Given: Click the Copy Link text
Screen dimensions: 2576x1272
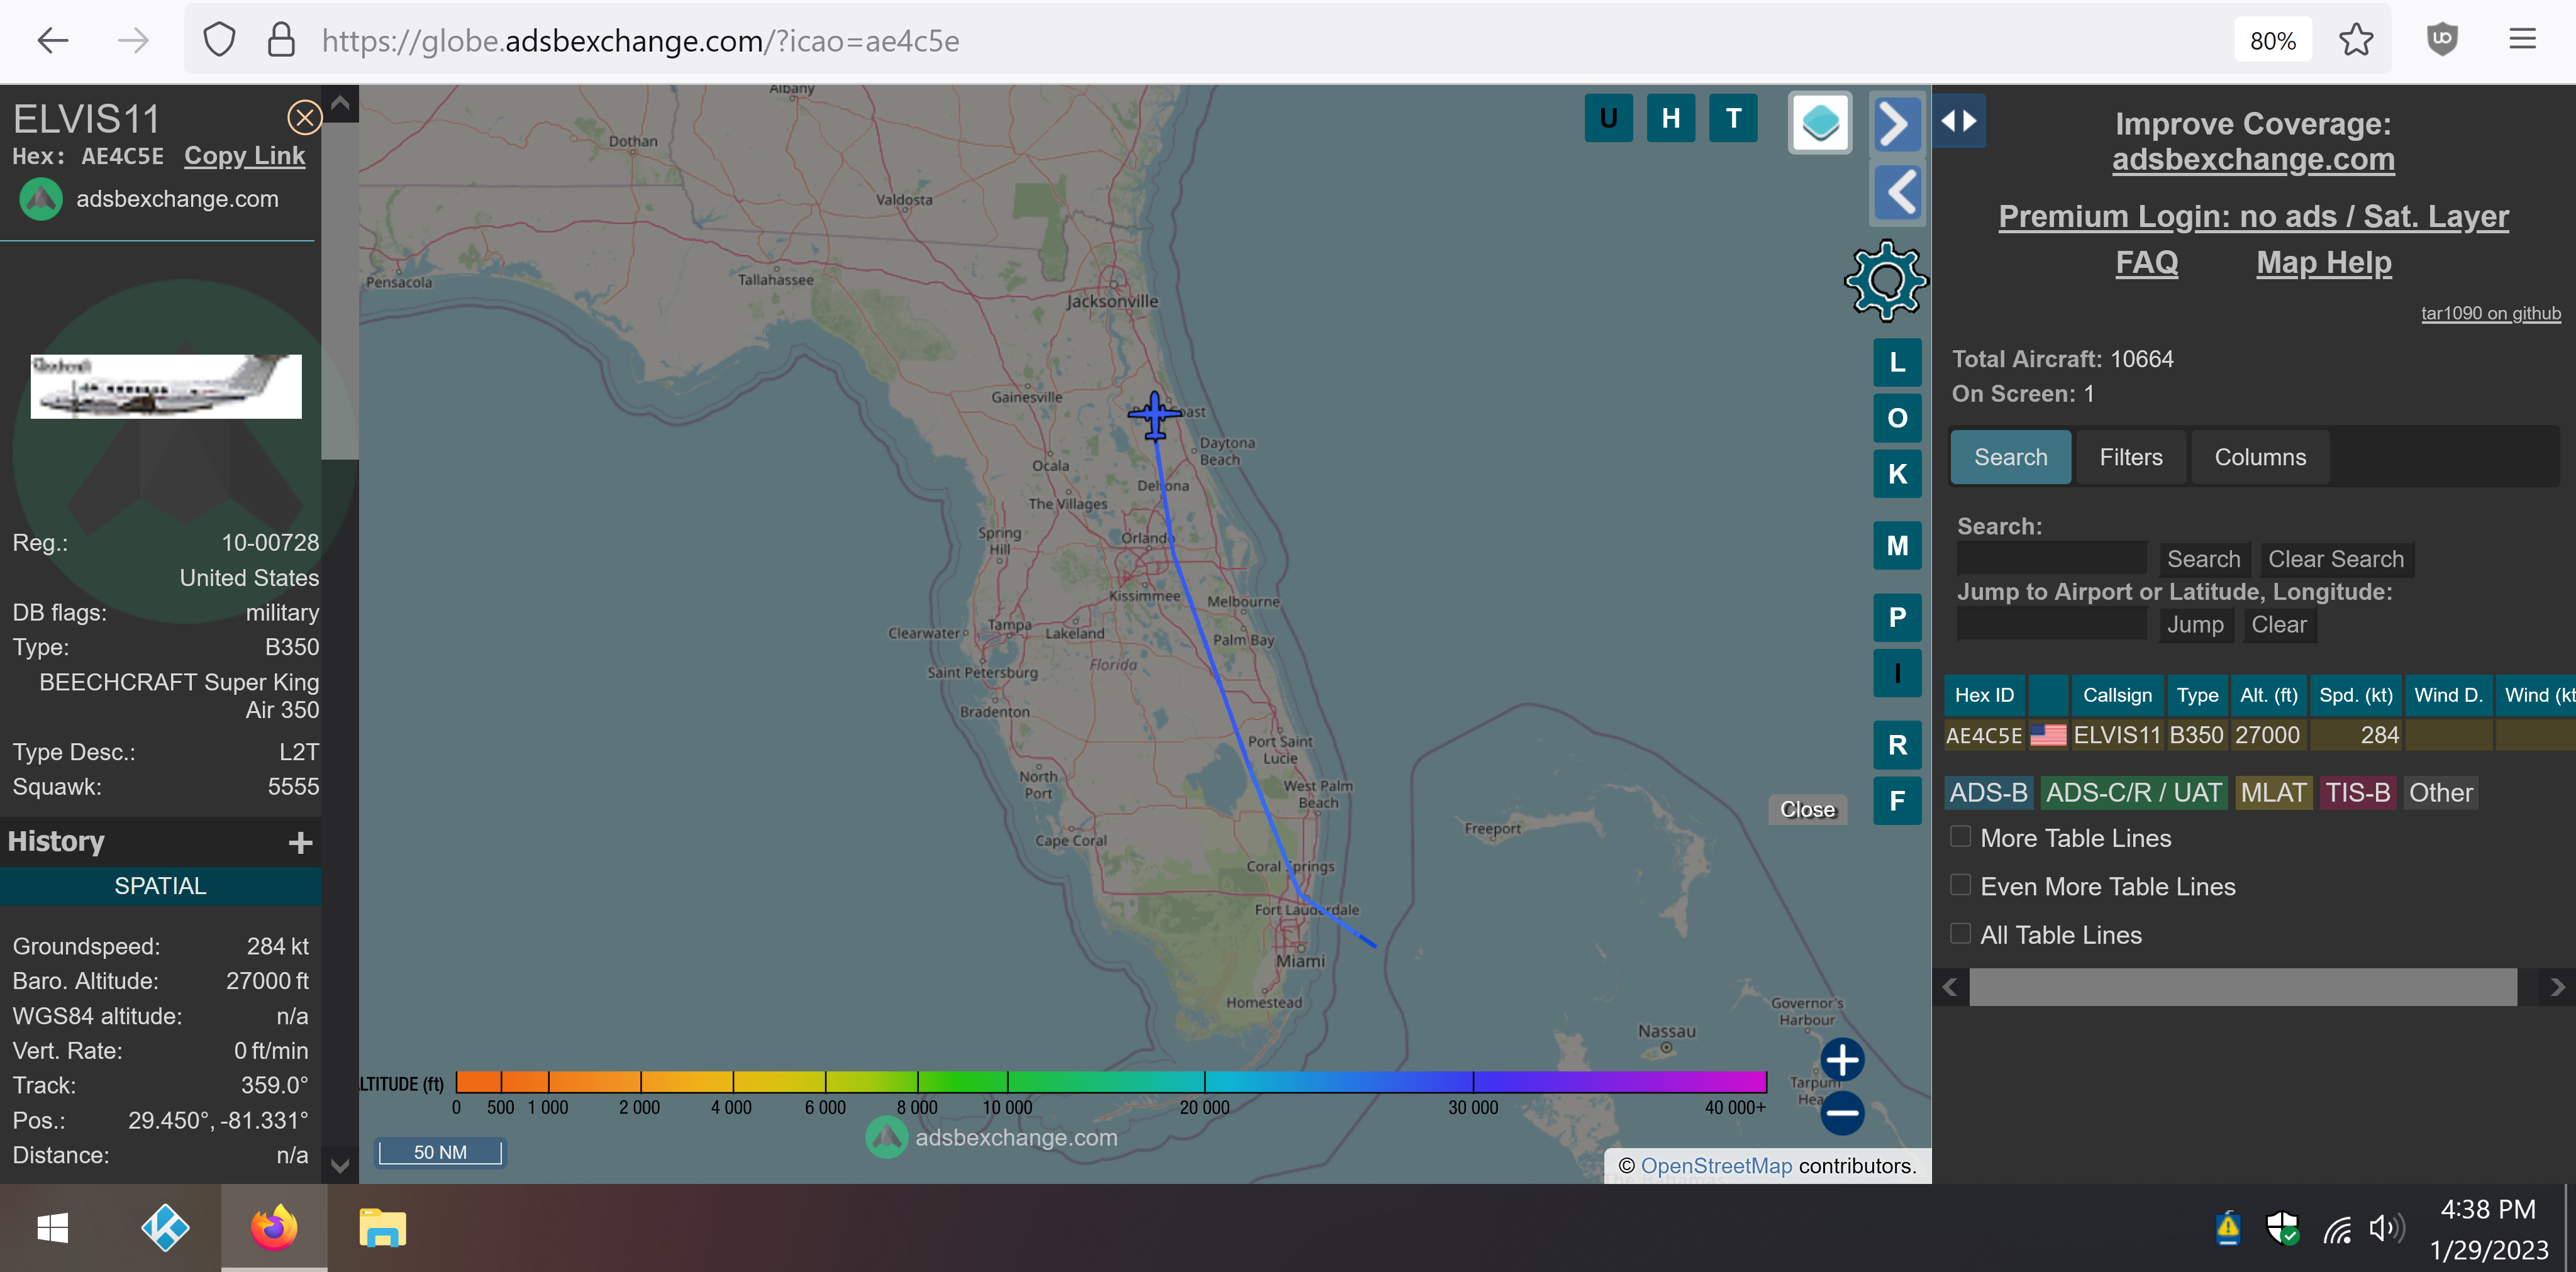Looking at the screenshot, I should pyautogui.click(x=244, y=156).
